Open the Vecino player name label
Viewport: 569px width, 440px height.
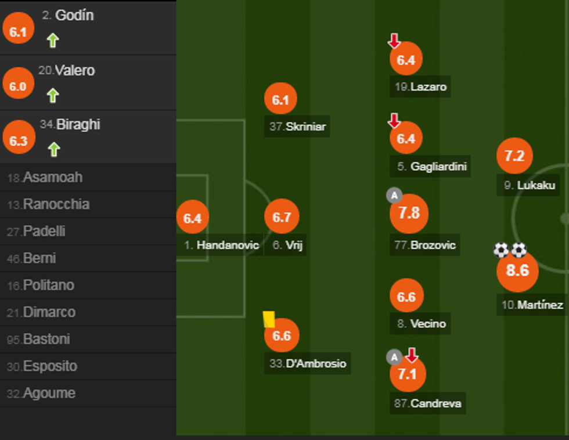coord(422,324)
